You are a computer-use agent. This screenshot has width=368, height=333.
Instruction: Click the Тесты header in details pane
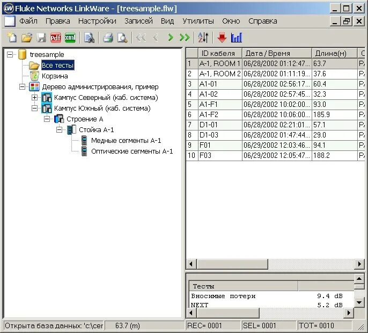pyautogui.click(x=244, y=286)
